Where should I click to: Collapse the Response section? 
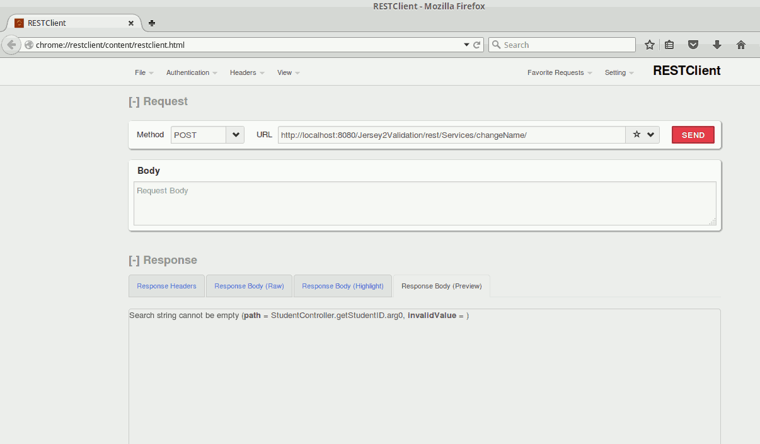[x=134, y=260]
